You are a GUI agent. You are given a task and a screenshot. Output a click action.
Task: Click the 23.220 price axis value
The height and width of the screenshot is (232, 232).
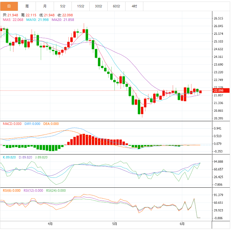[218, 72]
